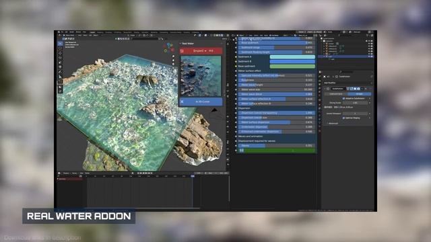The height and width of the screenshot is (242, 431).
Task: Select the Catmull-Clark subdivision type
Action: pos(336,94)
